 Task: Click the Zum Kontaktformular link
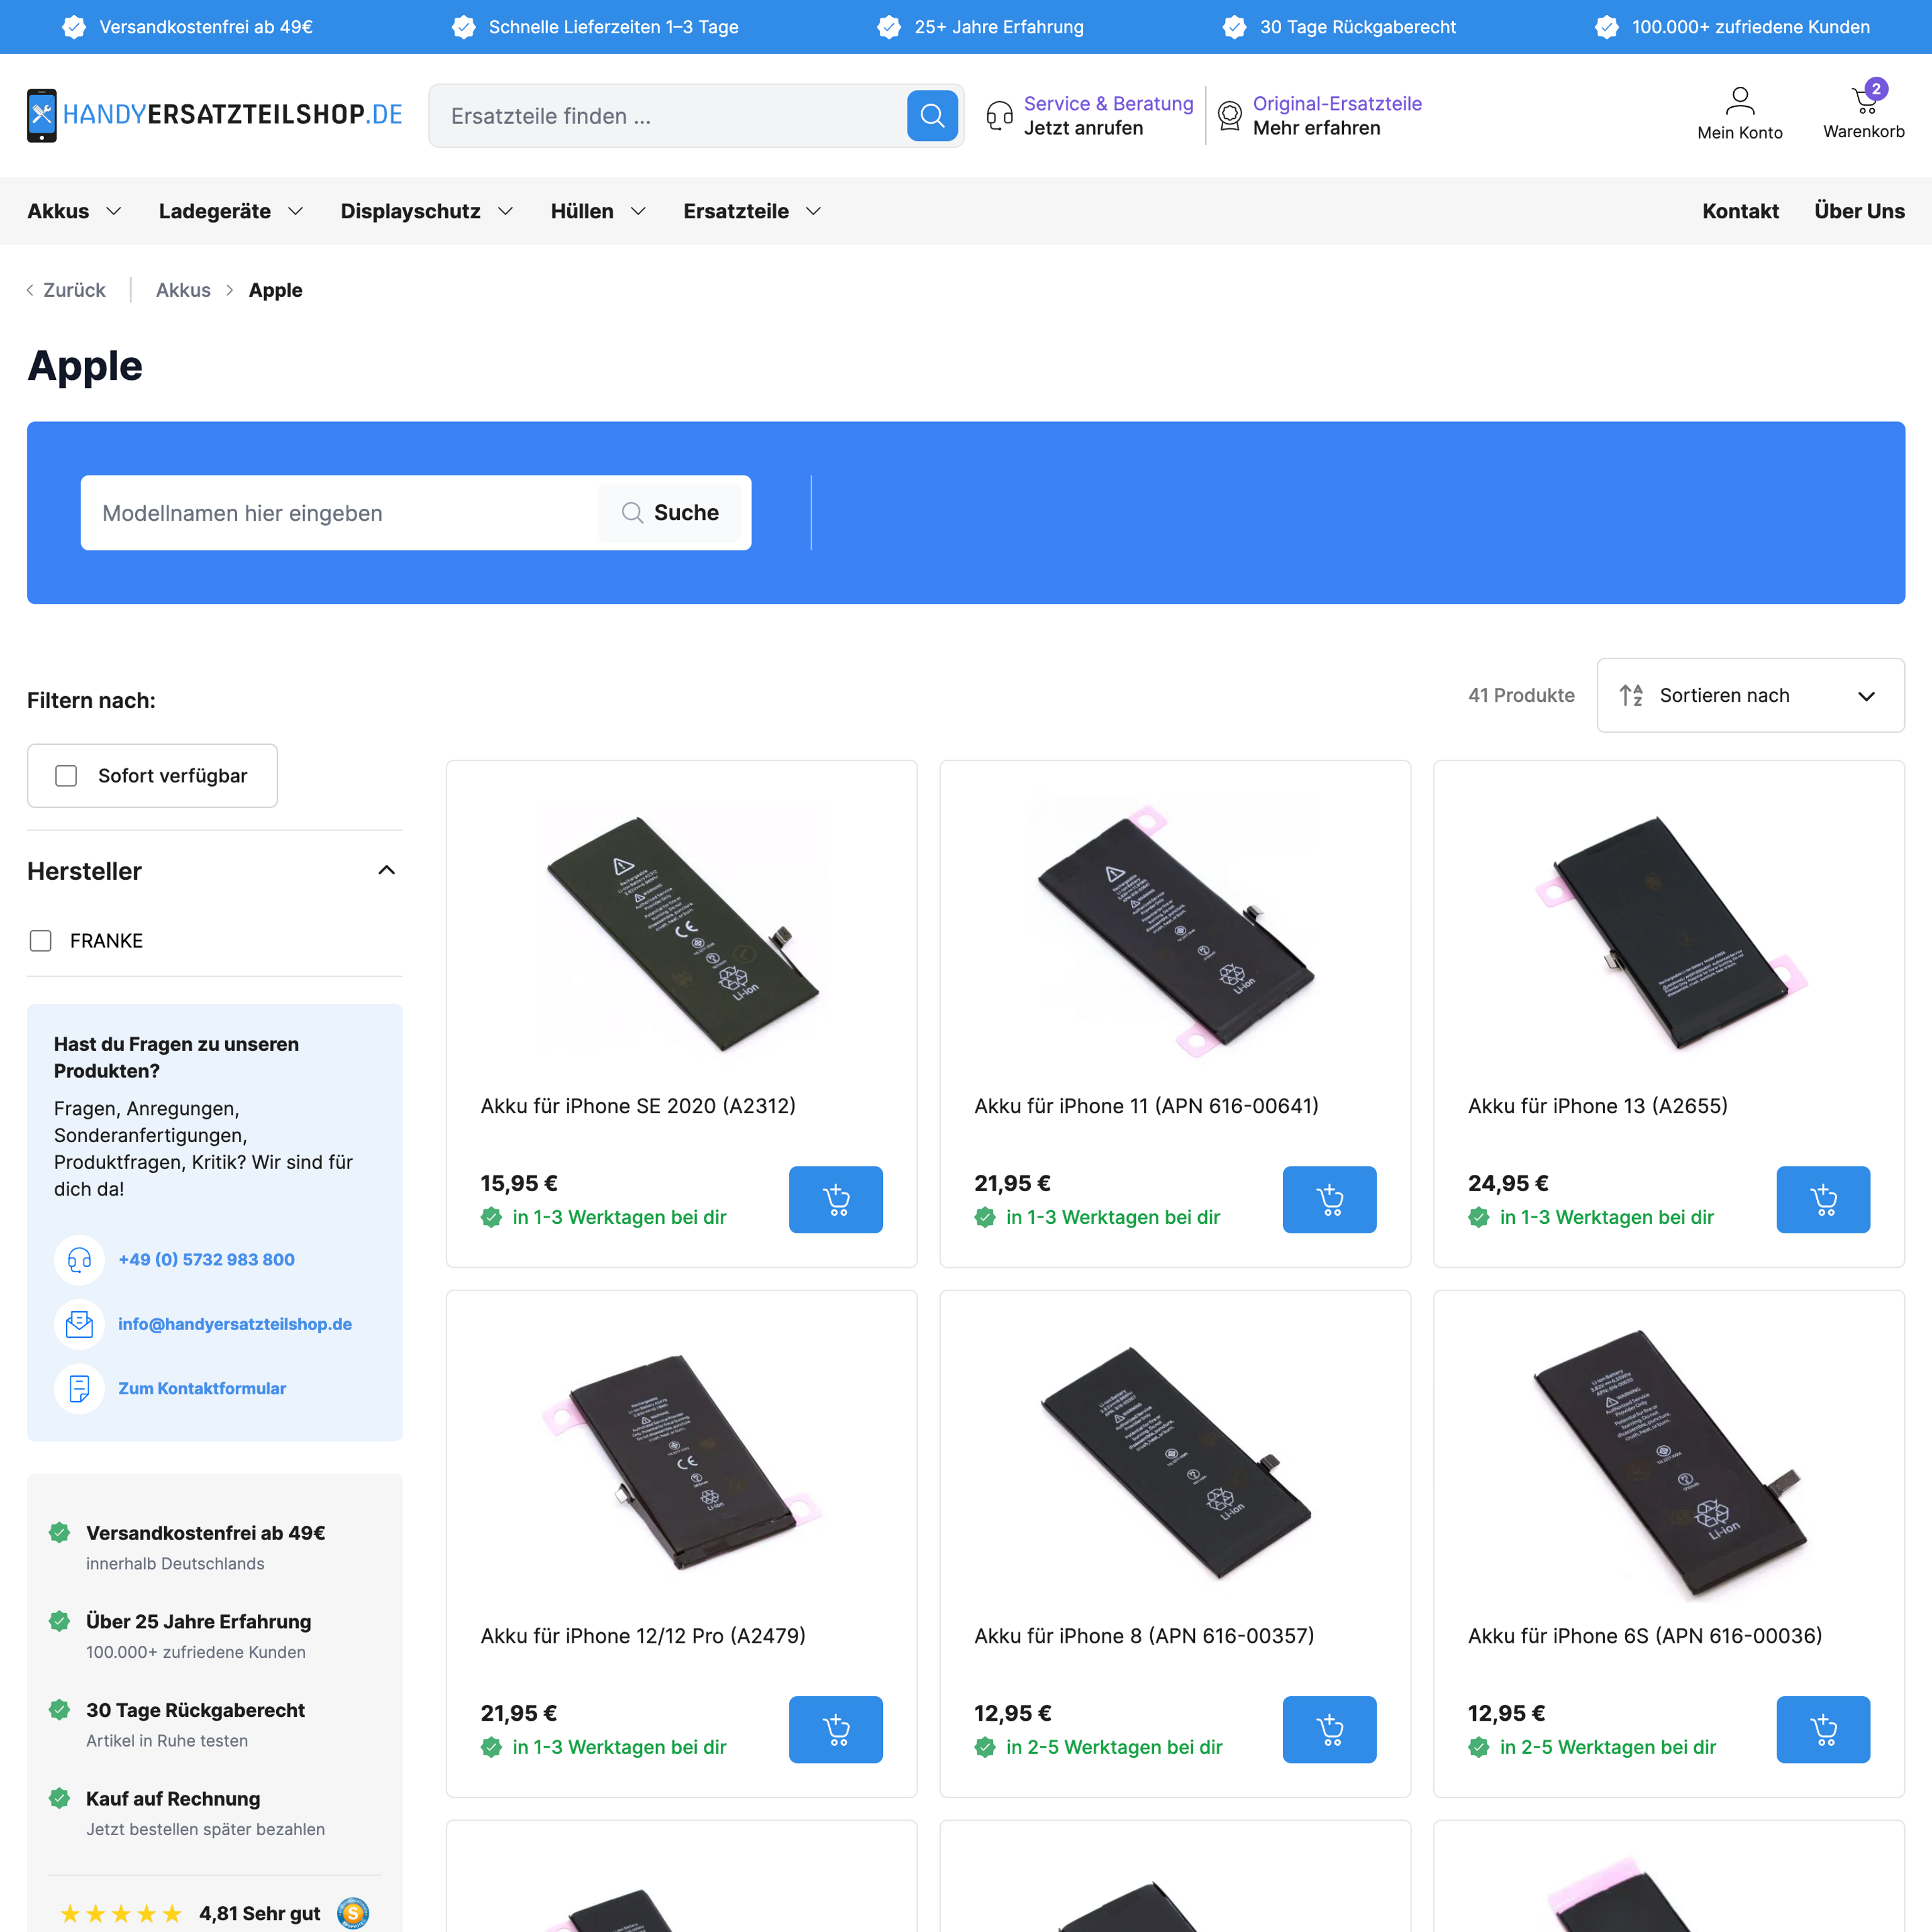coord(202,1388)
